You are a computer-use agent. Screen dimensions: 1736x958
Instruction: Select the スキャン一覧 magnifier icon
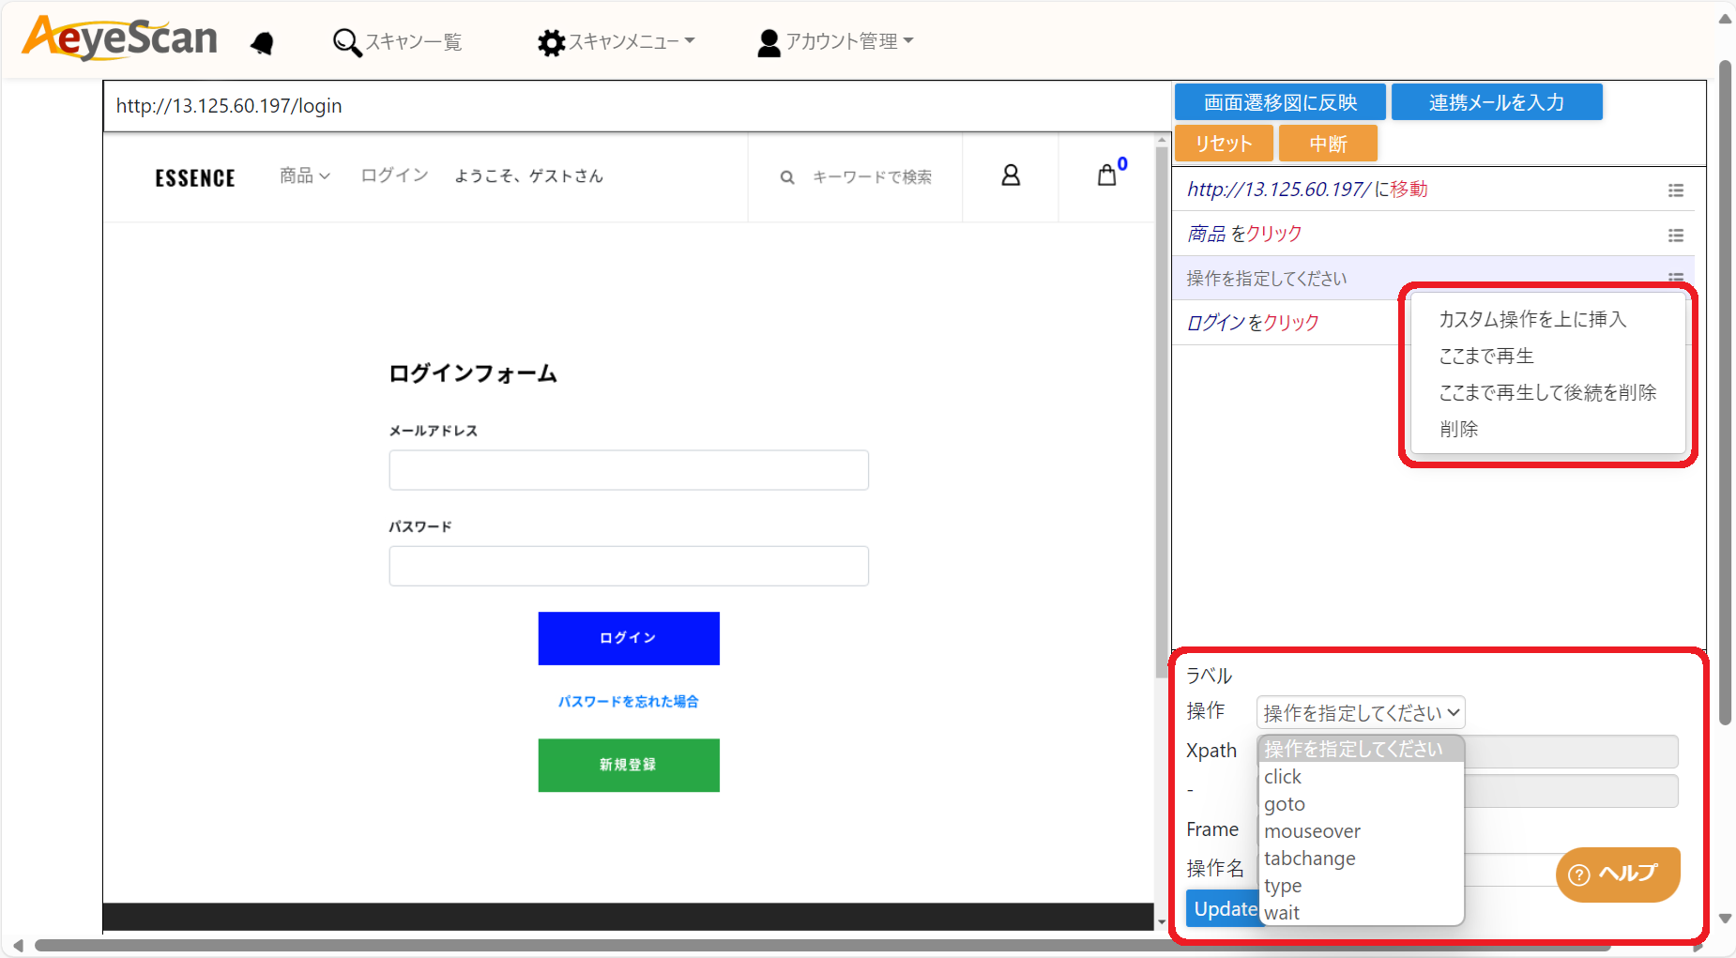tap(346, 41)
